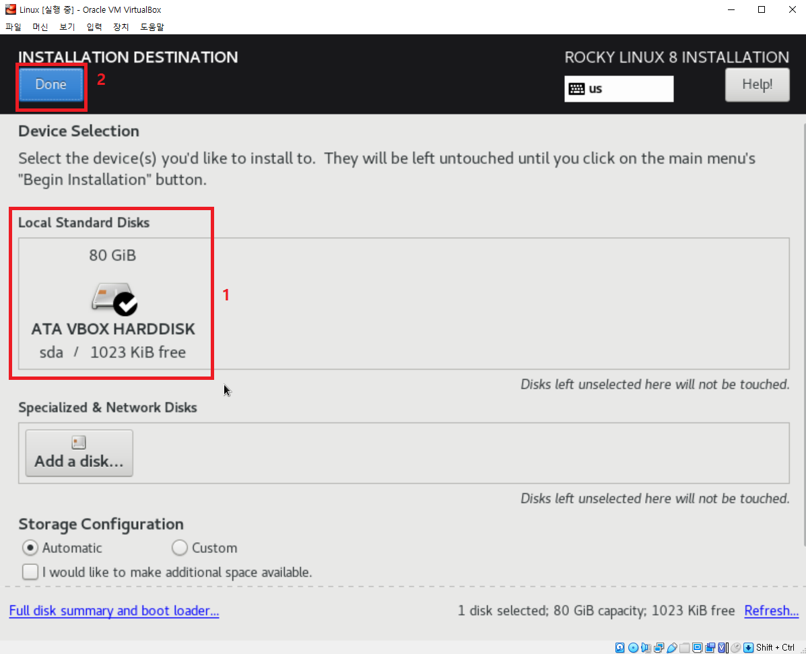Open the 장치 menu
Image resolution: width=806 pixels, height=654 pixels.
pos(121,27)
